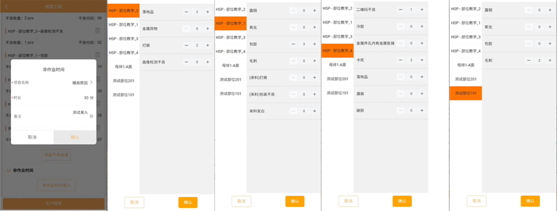Viewport: 557px width, 211px height.
Task: Increase the 二维码不良 count
Action: pyautogui.click(x=422, y=9)
